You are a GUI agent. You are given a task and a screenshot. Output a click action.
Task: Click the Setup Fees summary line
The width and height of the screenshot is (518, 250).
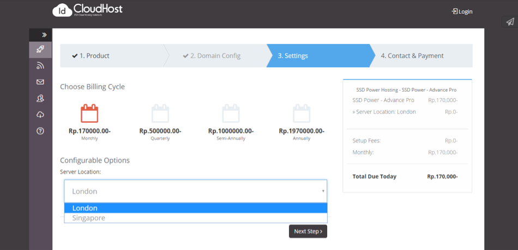click(405, 140)
